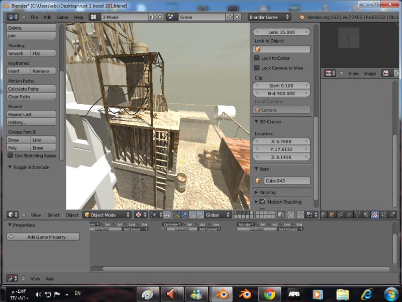Toggle the 3D manipulator axes icon
Screen dimensions: 402x302
tap(177, 215)
